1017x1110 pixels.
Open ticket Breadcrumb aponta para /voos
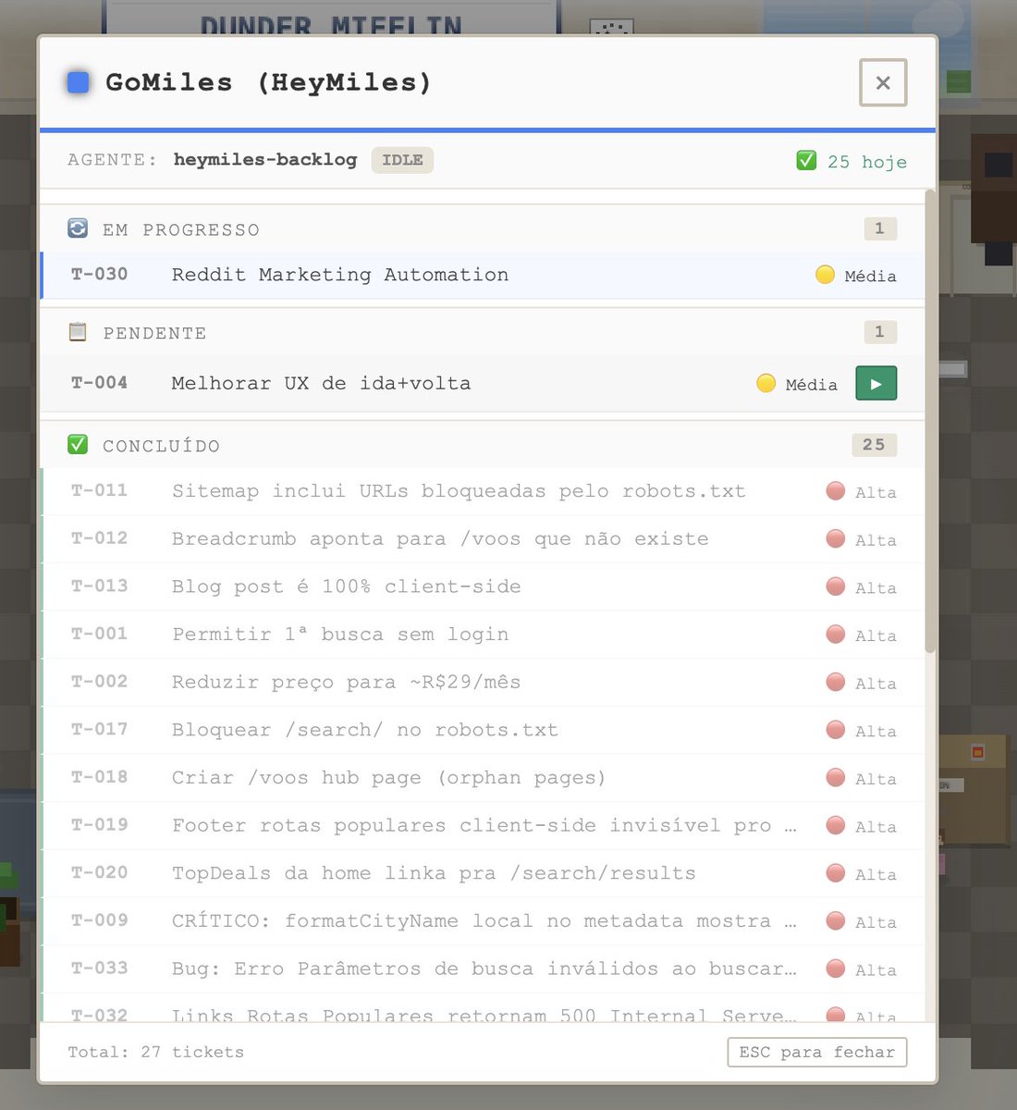(x=482, y=539)
